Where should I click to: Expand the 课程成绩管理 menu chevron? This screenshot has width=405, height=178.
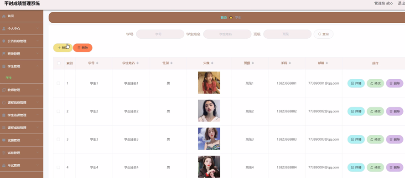point(37,127)
